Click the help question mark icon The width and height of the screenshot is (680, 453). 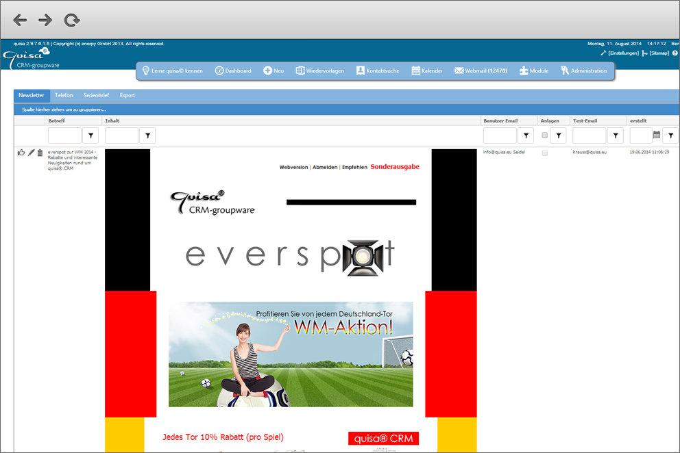675,53
